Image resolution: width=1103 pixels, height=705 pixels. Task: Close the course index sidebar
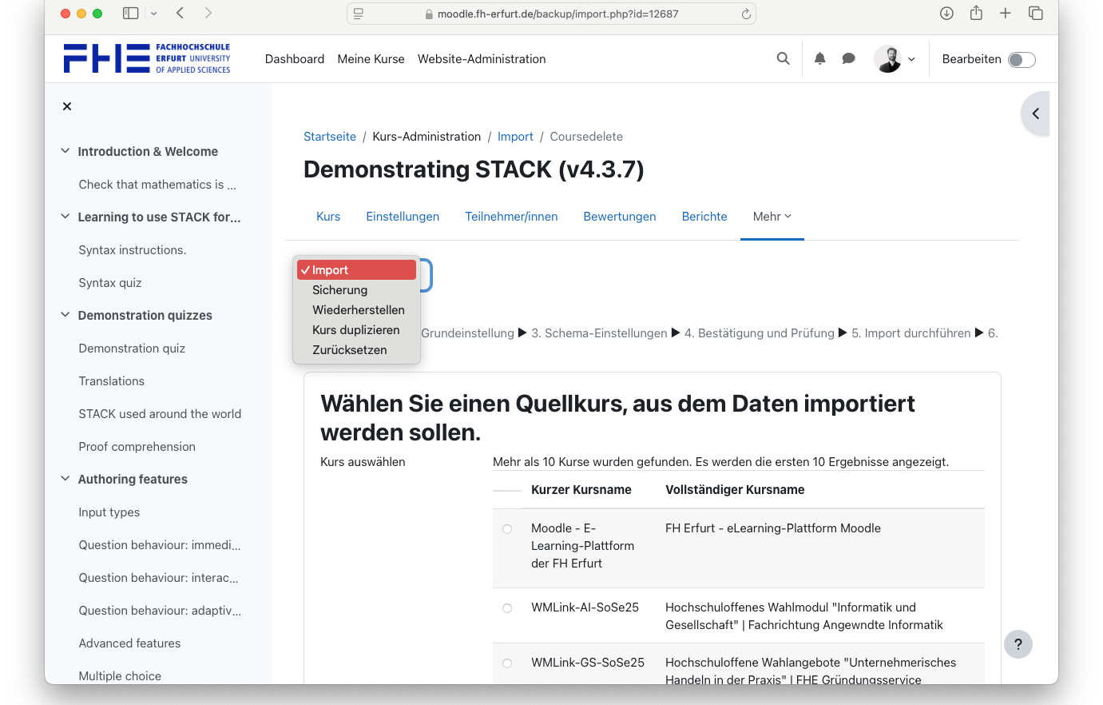(x=67, y=106)
